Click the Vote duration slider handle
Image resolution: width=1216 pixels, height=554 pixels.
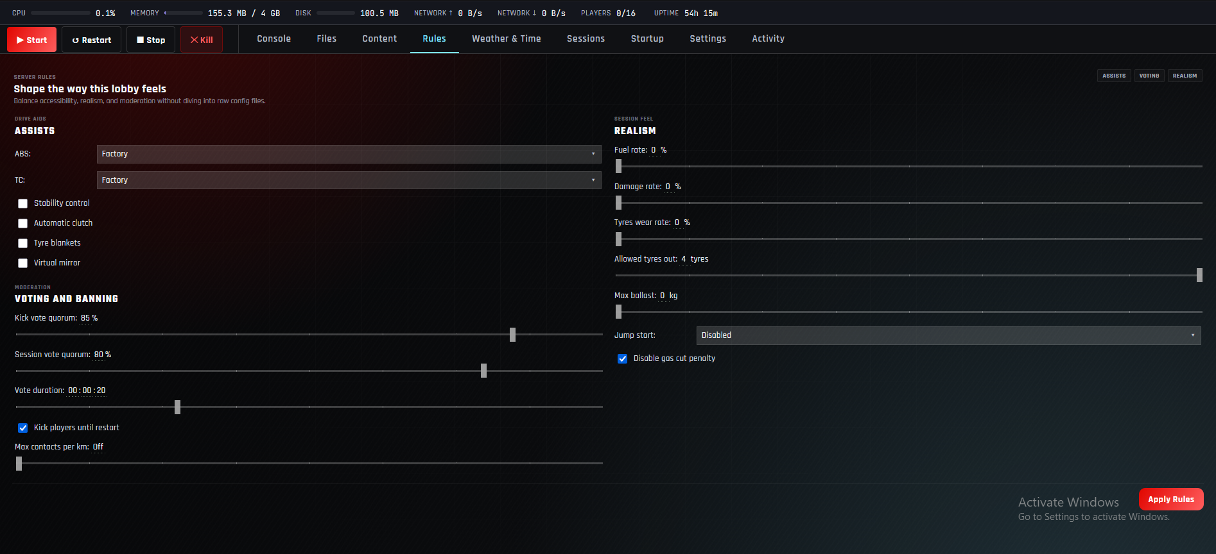[177, 407]
